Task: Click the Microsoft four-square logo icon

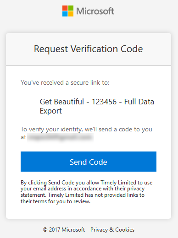Action: coord(68,11)
